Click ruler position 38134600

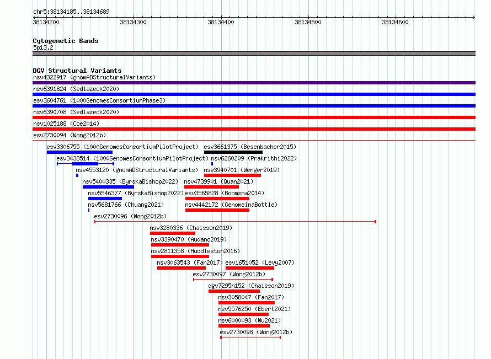395,22
